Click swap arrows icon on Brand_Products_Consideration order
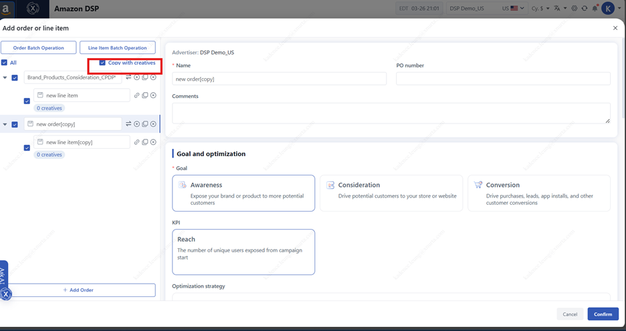The width and height of the screenshot is (626, 331). pos(128,77)
